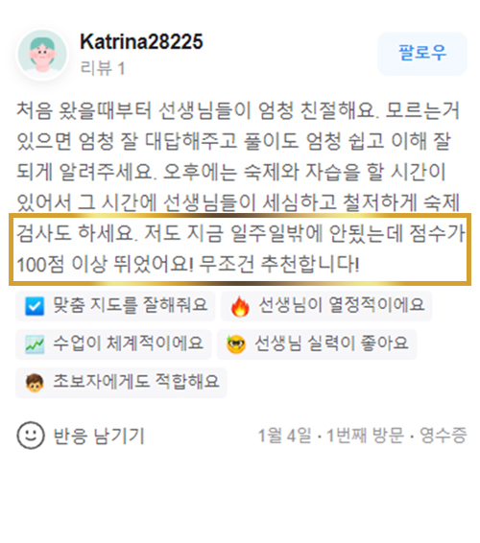480x543 pixels.
Task: Click the nerd face emoji icon
Action: click(x=236, y=344)
